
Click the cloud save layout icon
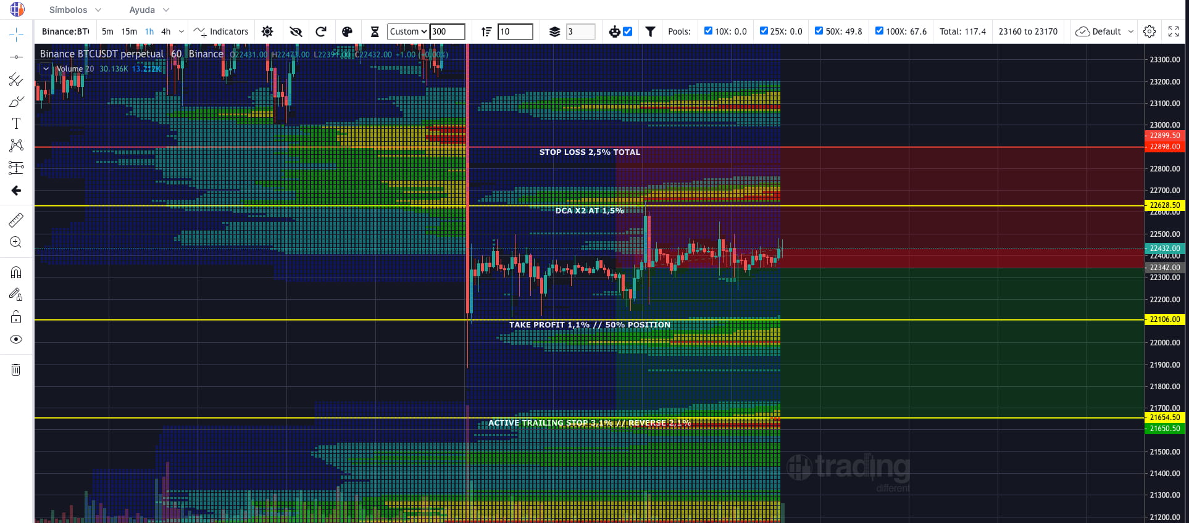click(1082, 31)
